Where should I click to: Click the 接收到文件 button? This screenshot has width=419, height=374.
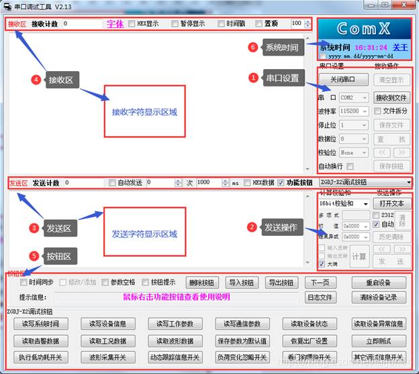pyautogui.click(x=391, y=98)
